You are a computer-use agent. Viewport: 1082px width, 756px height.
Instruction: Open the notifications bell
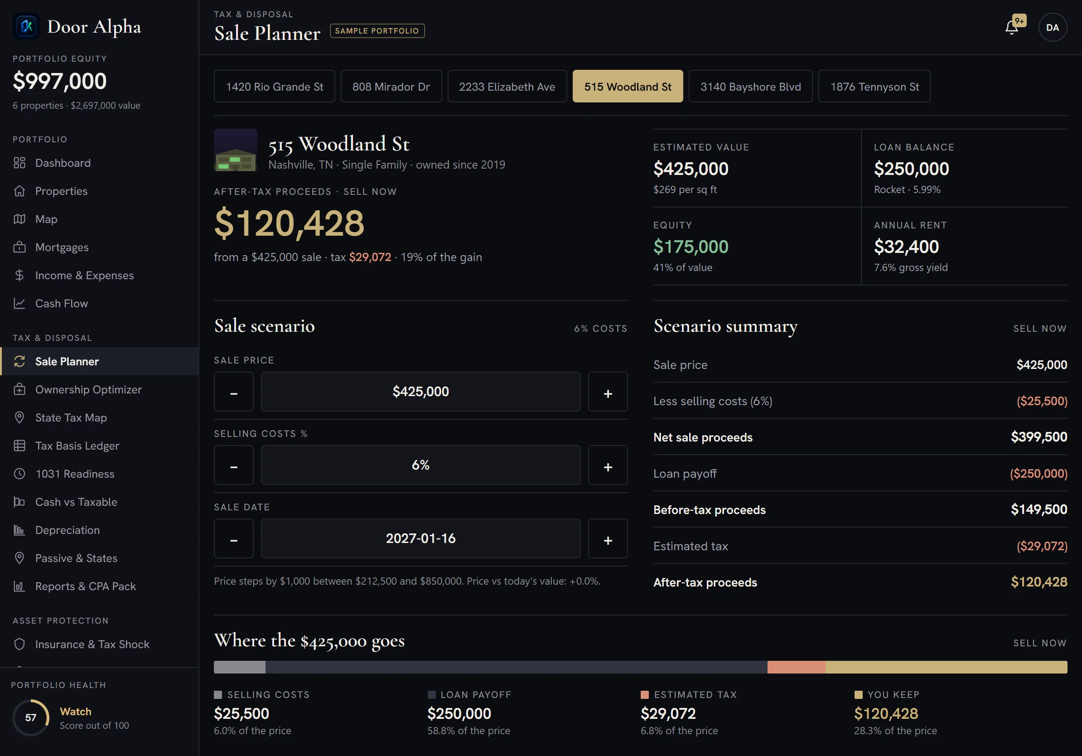[1011, 27]
